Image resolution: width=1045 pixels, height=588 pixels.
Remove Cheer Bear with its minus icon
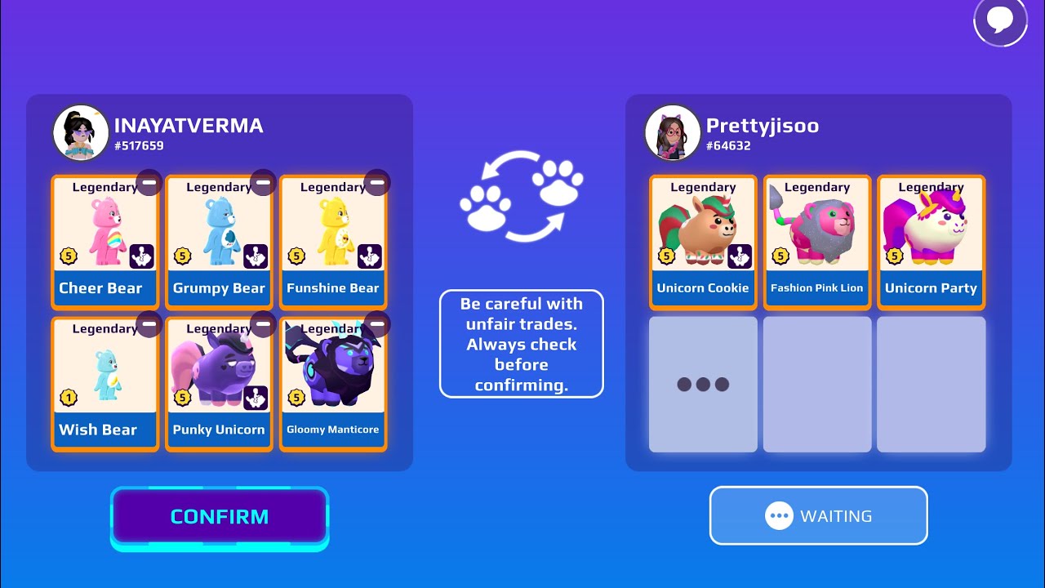click(x=149, y=183)
